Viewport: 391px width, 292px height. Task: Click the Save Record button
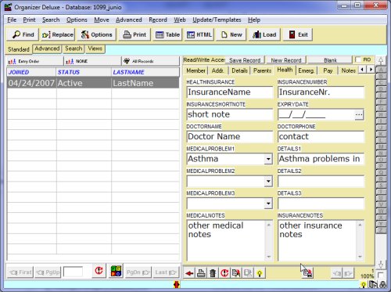pos(245,60)
